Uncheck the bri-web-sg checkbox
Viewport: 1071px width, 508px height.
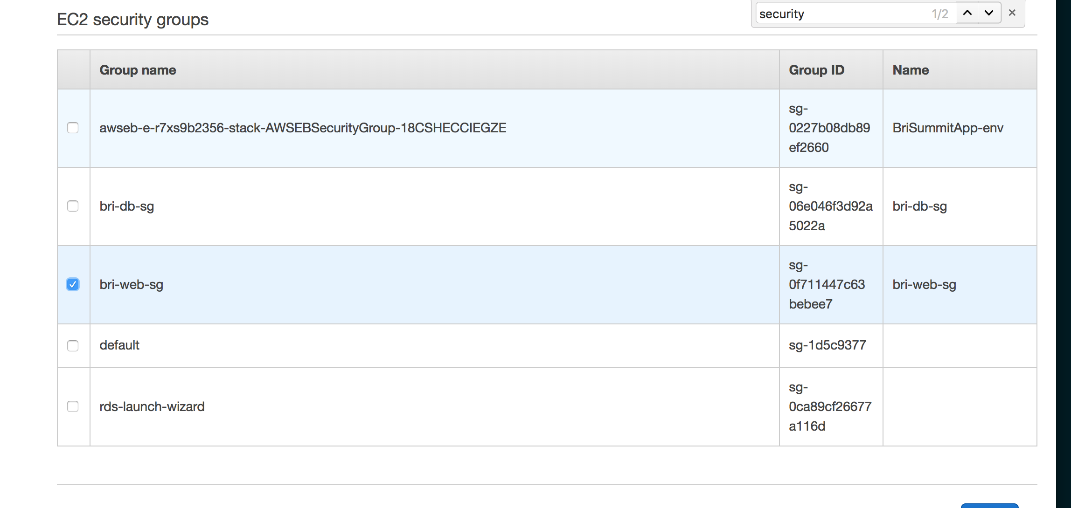point(73,284)
